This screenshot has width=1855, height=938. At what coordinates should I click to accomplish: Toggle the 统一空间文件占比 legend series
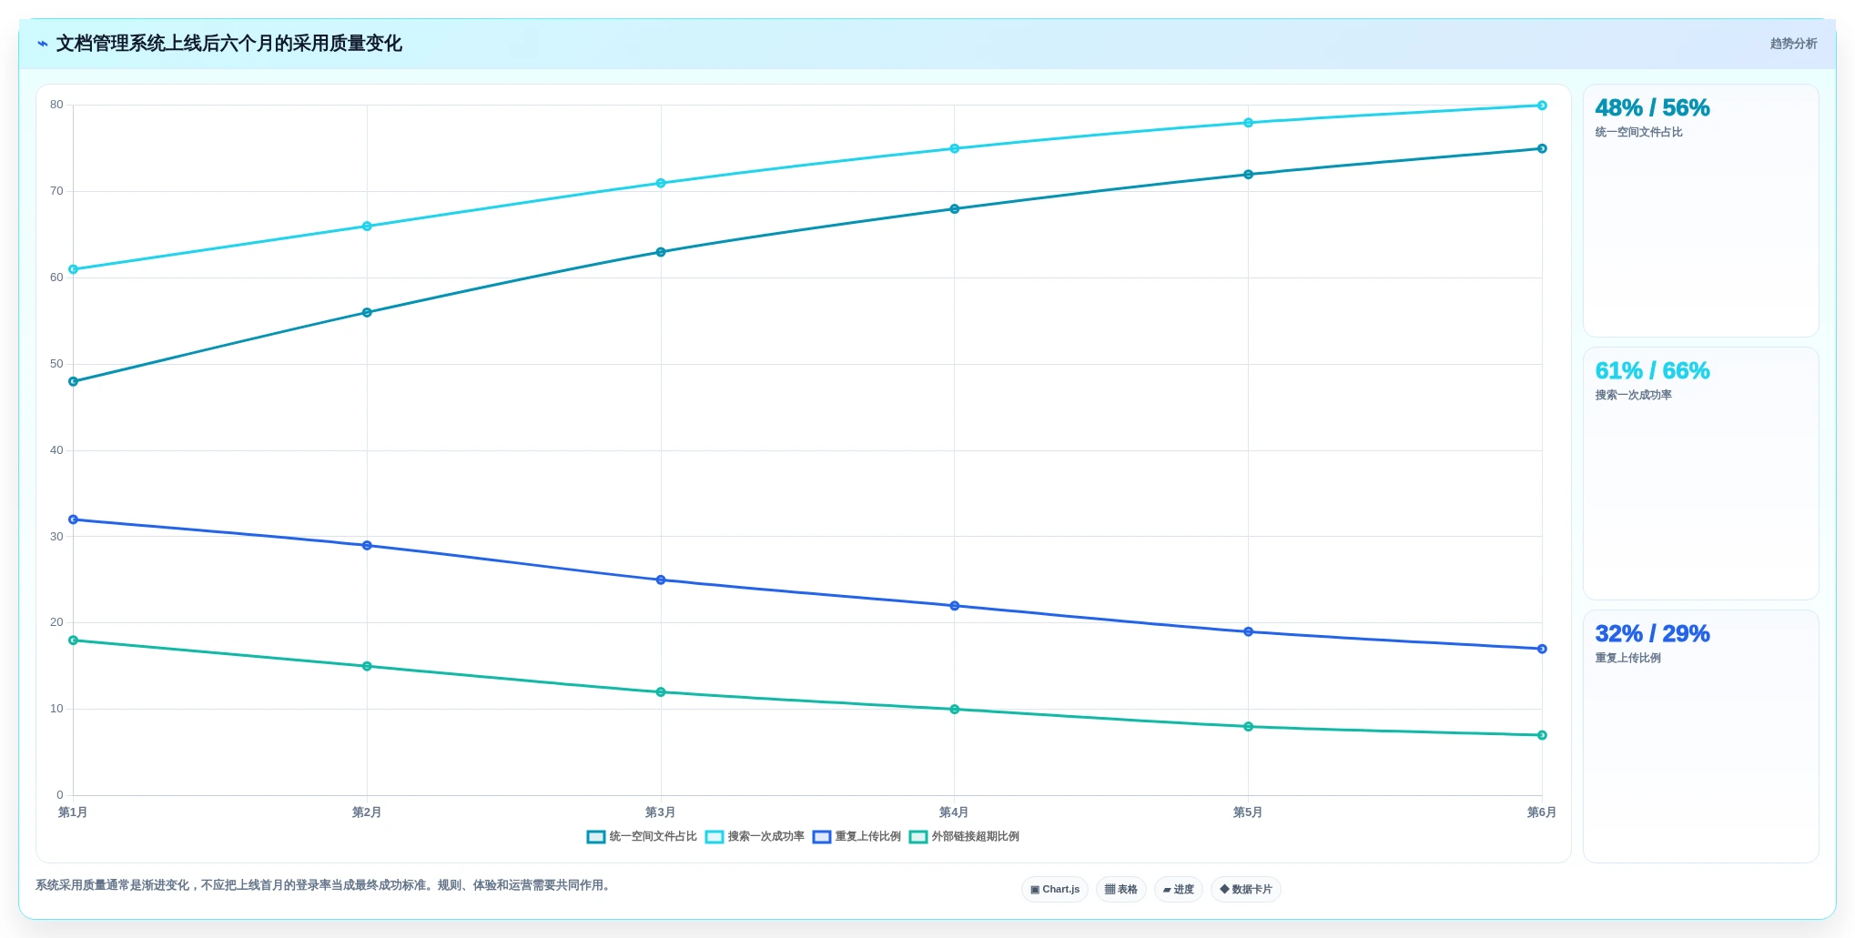642,837
